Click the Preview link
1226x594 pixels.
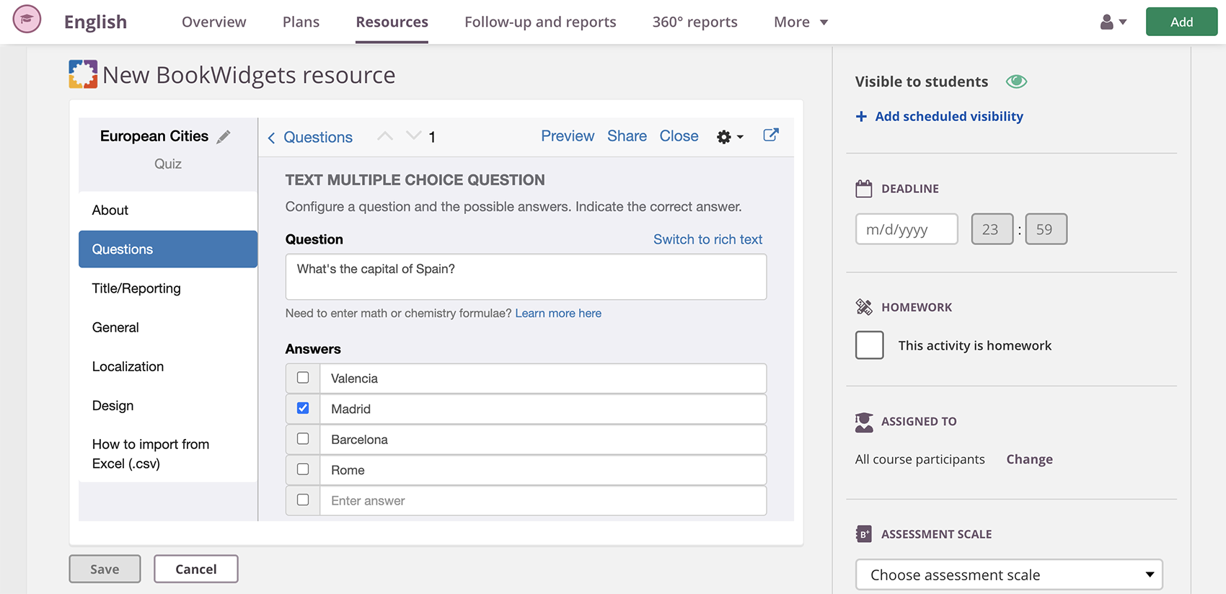568,136
